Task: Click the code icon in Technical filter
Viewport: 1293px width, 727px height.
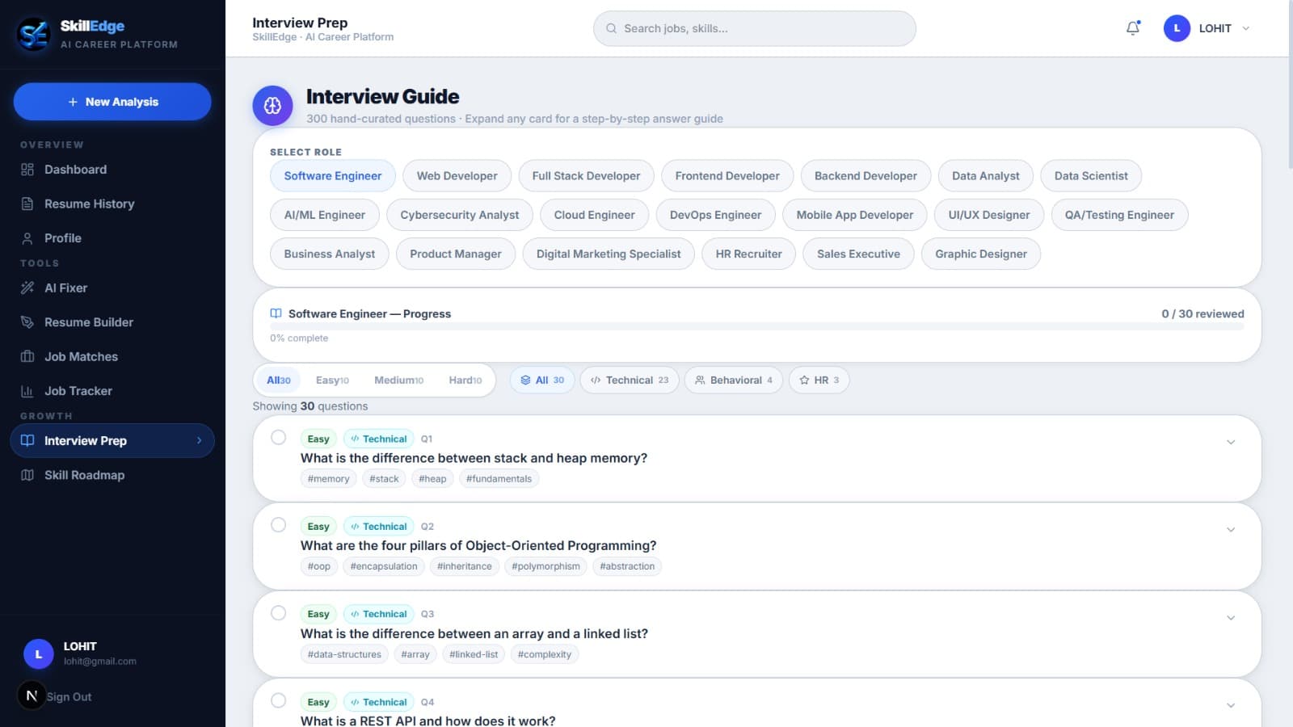Action: tap(596, 380)
